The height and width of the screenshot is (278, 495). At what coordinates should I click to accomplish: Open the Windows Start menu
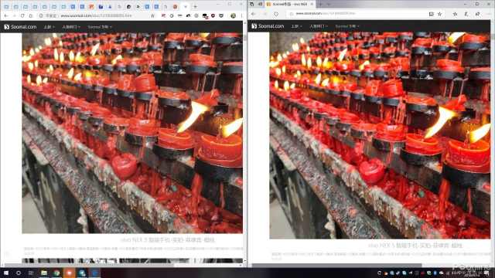pos(6,273)
